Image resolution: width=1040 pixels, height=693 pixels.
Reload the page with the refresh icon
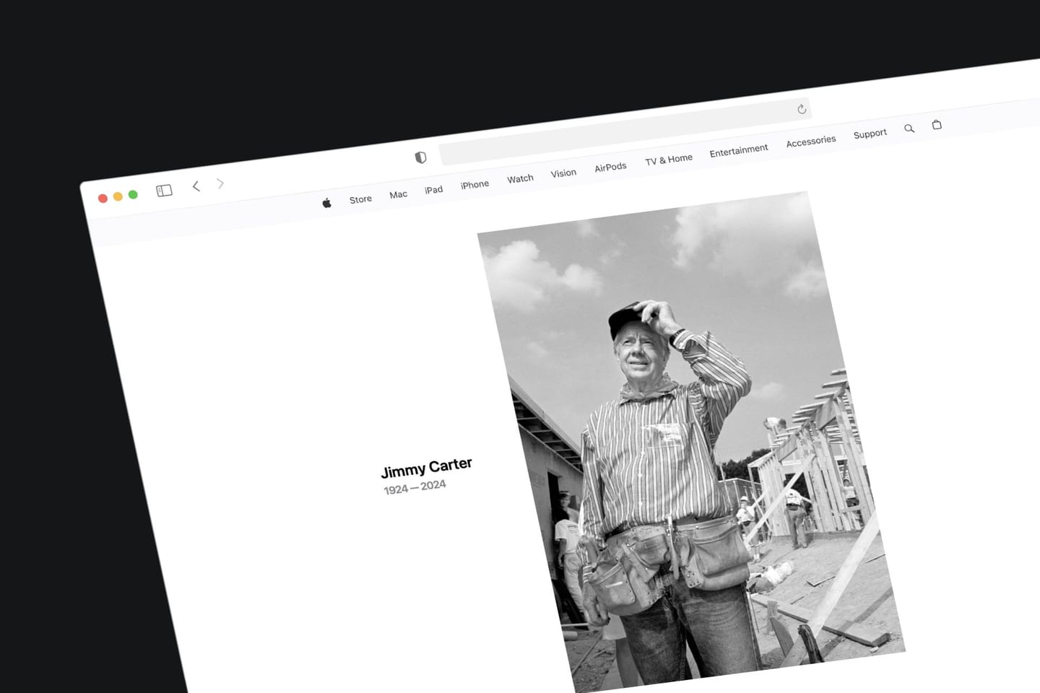click(x=802, y=109)
